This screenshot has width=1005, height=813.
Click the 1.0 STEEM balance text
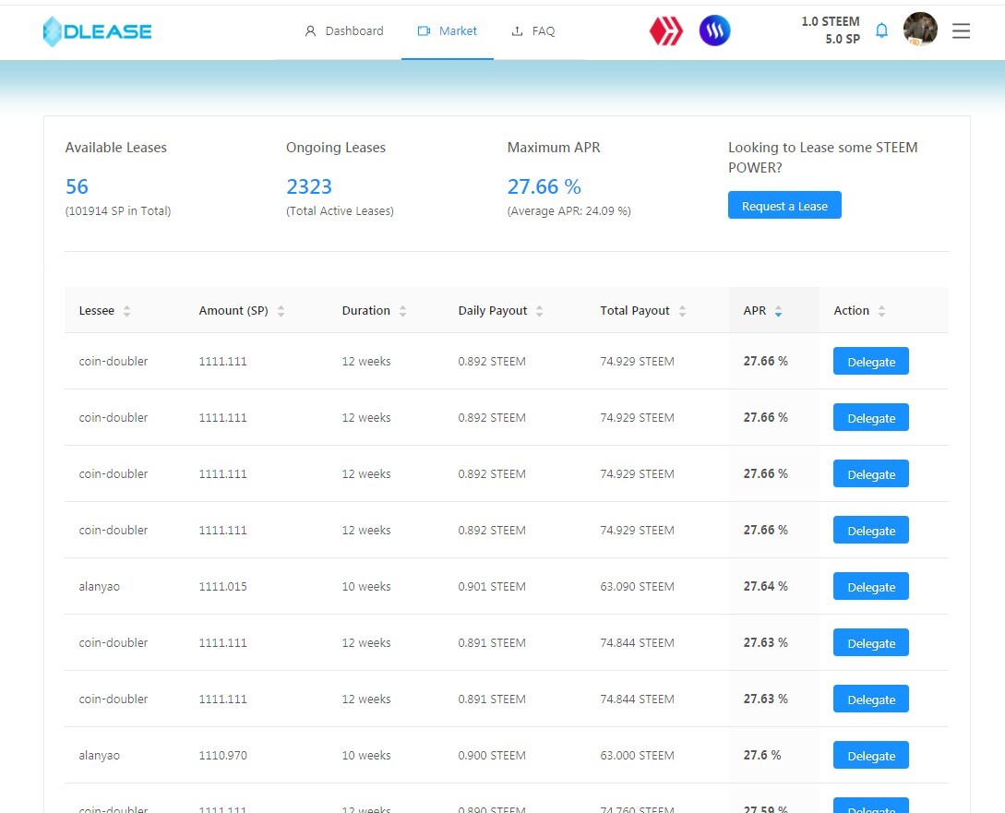[x=831, y=22]
